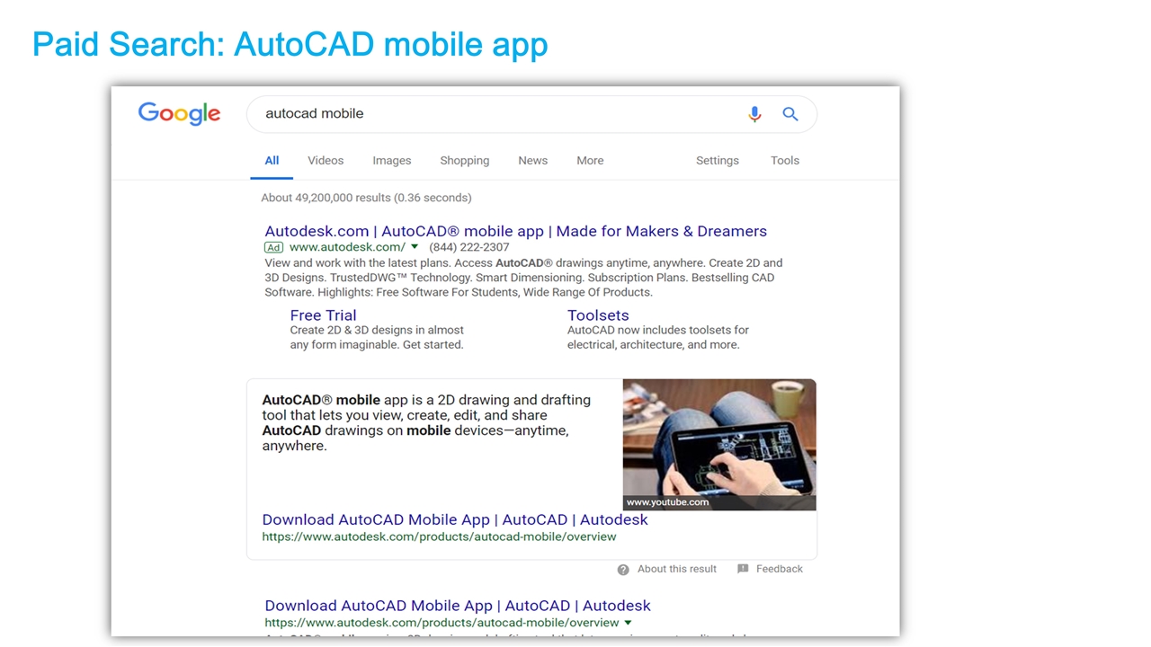Click the Autodesk.com AutoCAD mobile app ad headline
This screenshot has width=1151, height=647.
point(515,231)
